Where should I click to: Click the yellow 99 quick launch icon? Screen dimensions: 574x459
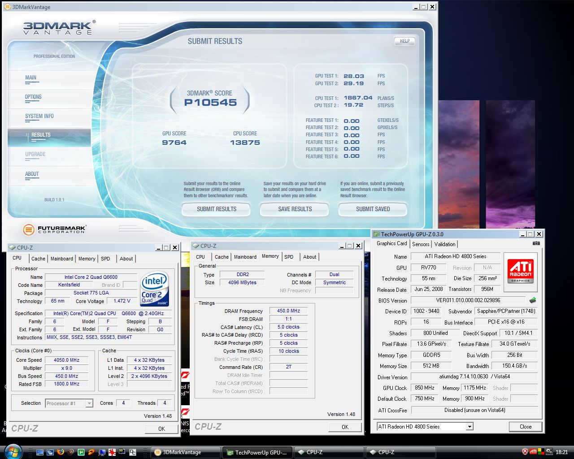point(122,452)
